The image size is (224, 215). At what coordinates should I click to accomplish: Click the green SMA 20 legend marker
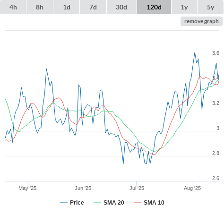pyautogui.click(x=97, y=203)
